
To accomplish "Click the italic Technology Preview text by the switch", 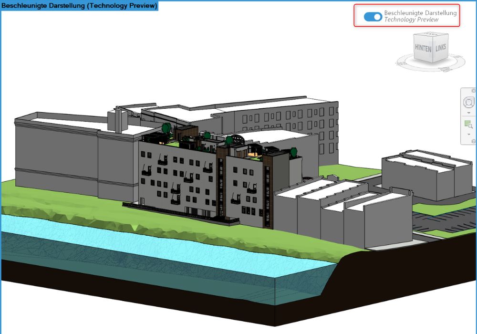I will pyautogui.click(x=411, y=20).
